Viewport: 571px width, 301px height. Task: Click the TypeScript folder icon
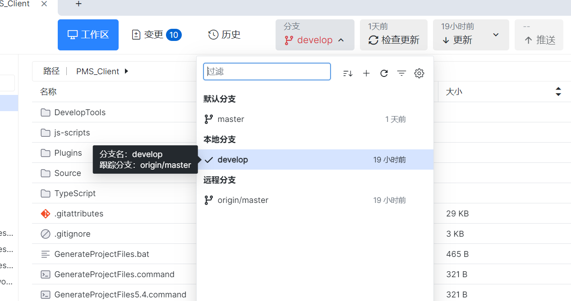click(x=46, y=193)
